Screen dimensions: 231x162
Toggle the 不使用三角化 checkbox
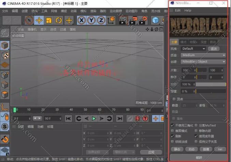click(173, 125)
